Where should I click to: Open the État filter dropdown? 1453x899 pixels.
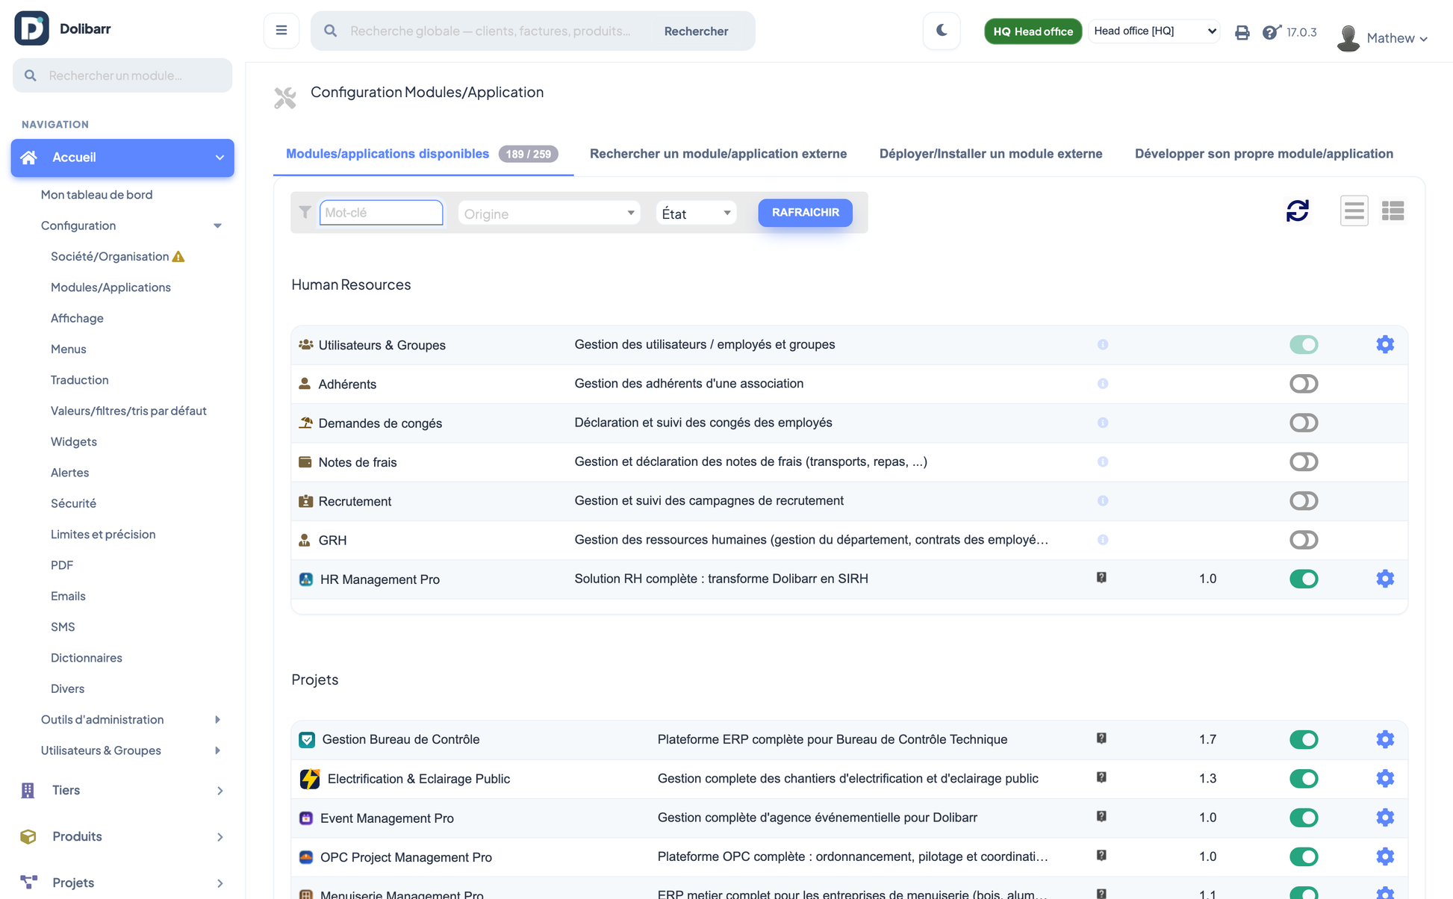tap(696, 214)
